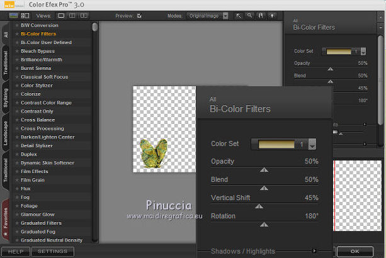Switch to the Stylizing category tab

tap(6, 98)
